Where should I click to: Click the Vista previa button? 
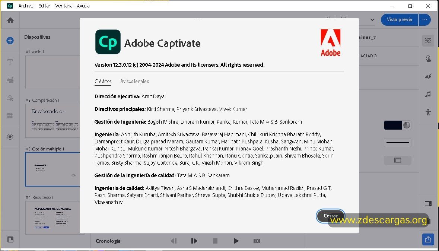399,20
